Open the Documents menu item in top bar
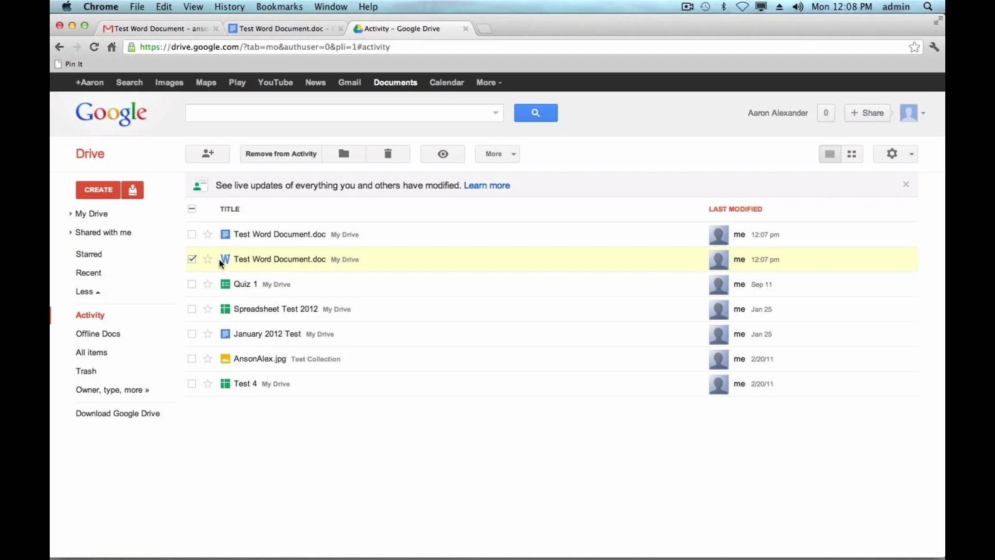This screenshot has height=560, width=995. (395, 82)
